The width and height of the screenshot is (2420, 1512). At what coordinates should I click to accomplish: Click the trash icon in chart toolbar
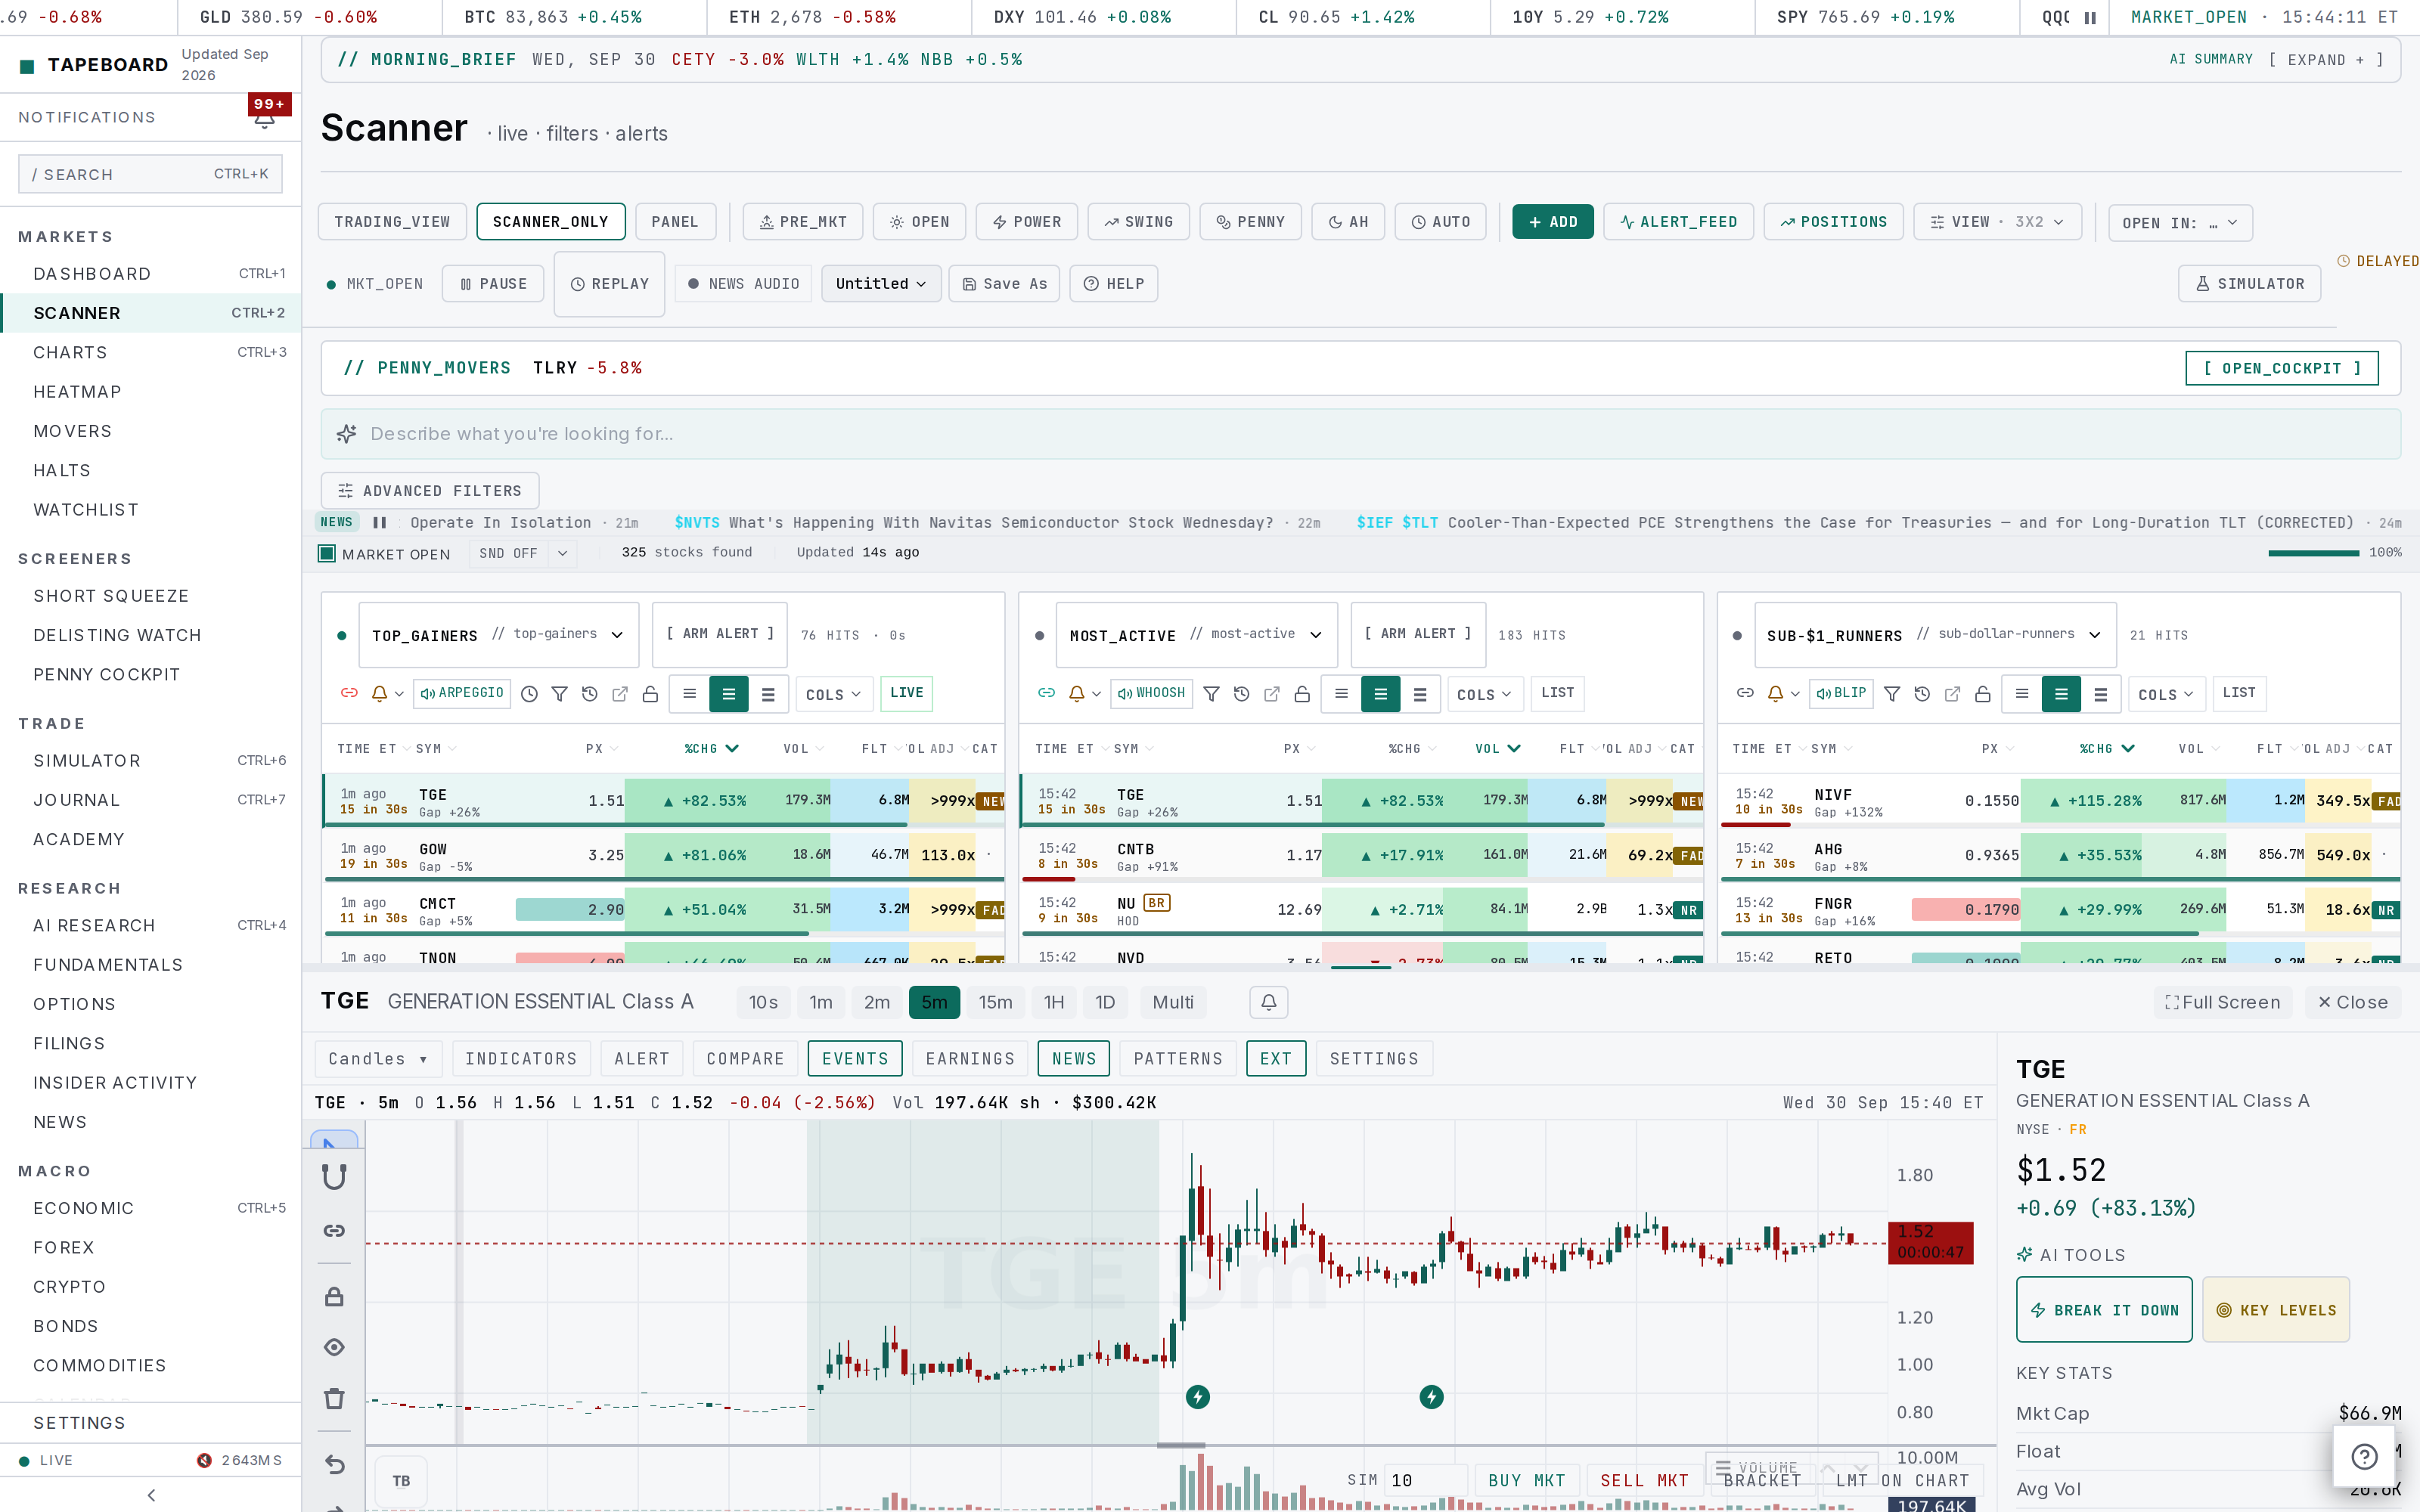334,1398
